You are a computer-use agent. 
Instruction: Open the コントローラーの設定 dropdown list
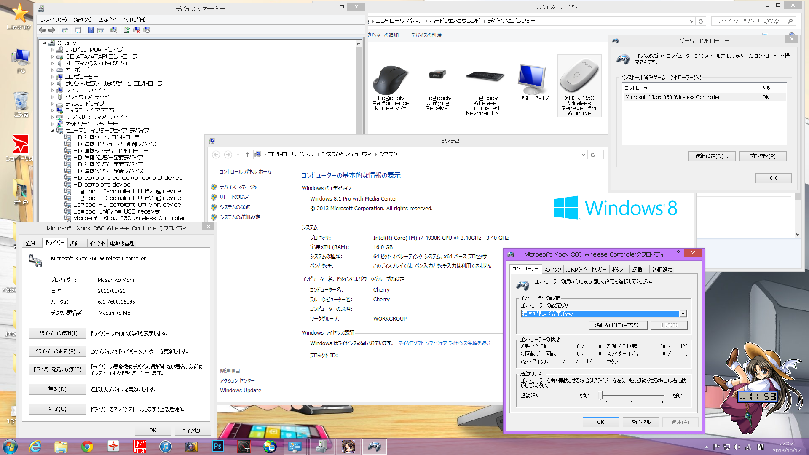[x=683, y=314]
